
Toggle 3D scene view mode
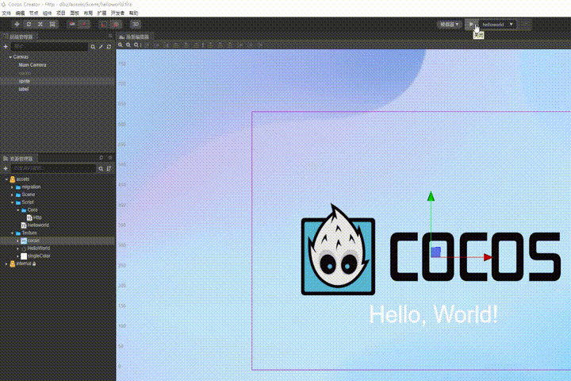pyautogui.click(x=136, y=24)
